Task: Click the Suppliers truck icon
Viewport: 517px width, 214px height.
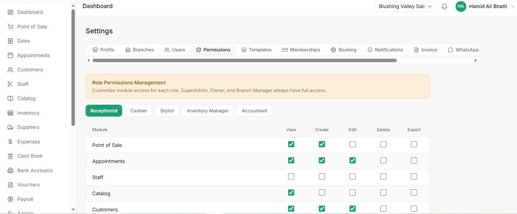Action: pos(10,127)
